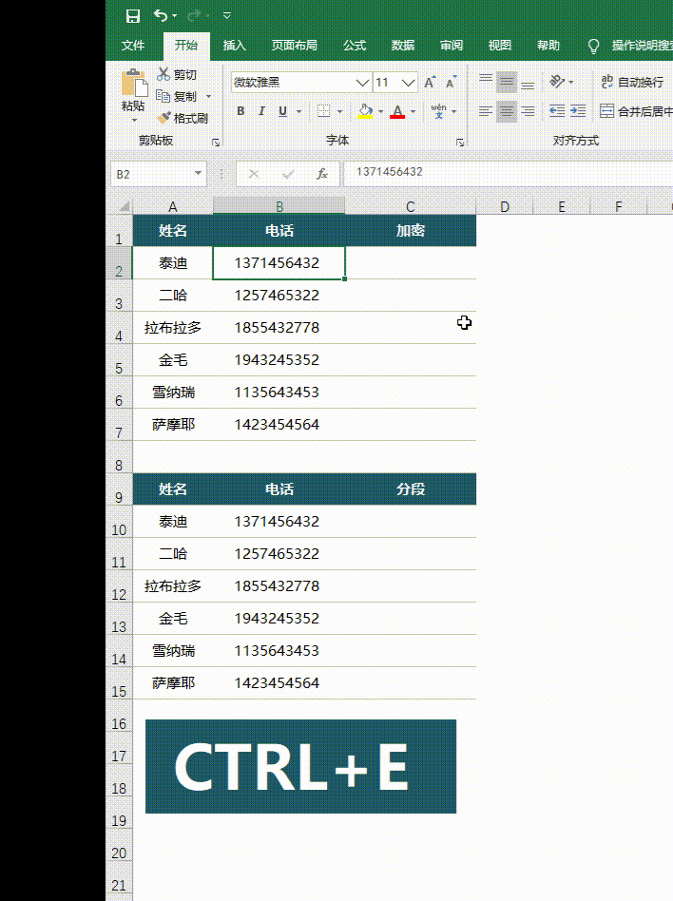Click the 分段 header cell
The height and width of the screenshot is (901, 673).
[411, 489]
